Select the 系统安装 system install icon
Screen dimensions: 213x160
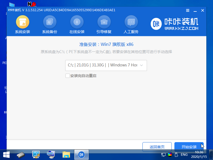tap(22, 24)
